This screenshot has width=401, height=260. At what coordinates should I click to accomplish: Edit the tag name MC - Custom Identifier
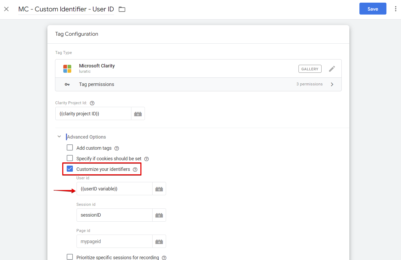[66, 9]
